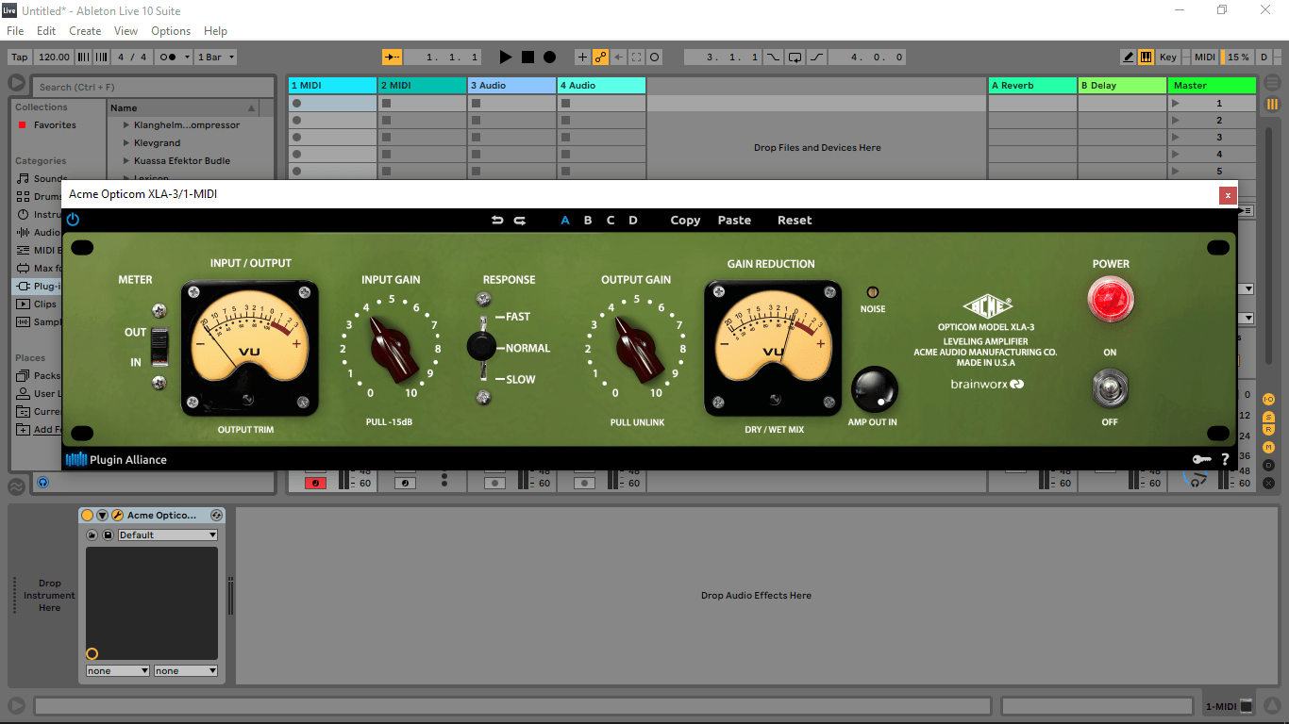
Task: Open the second 'none' dropdown under device
Action: click(186, 671)
